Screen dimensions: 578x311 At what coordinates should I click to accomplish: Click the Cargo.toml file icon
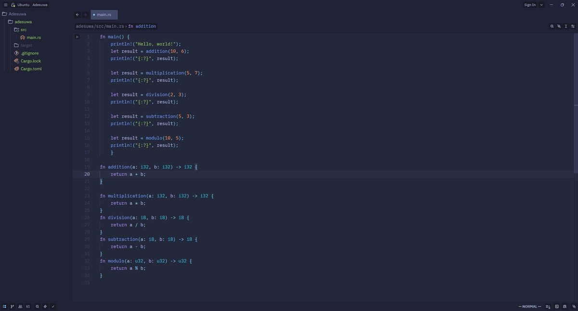point(17,69)
